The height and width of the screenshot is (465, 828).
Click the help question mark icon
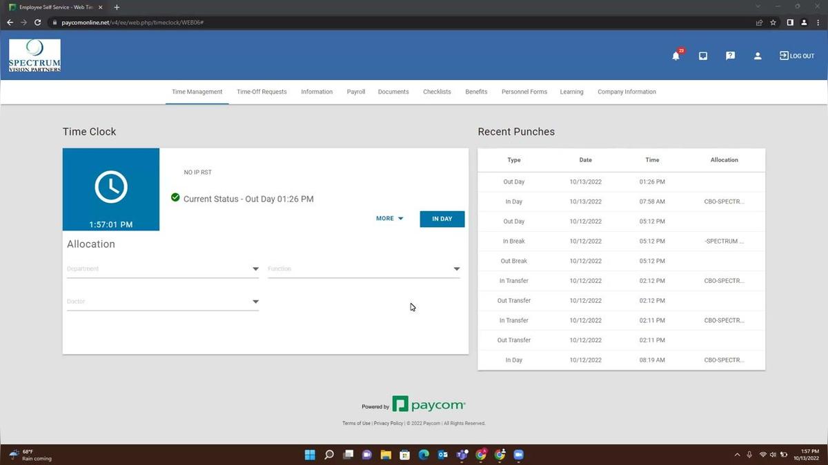tap(730, 56)
